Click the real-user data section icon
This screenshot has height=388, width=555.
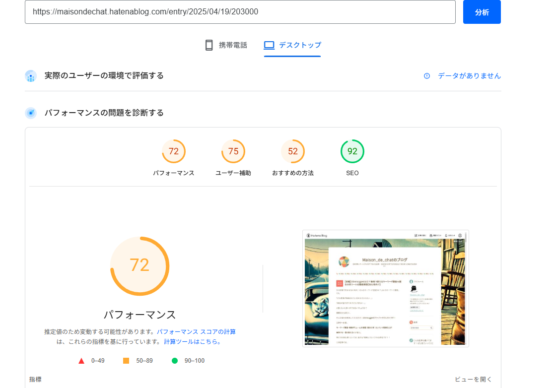coord(31,76)
